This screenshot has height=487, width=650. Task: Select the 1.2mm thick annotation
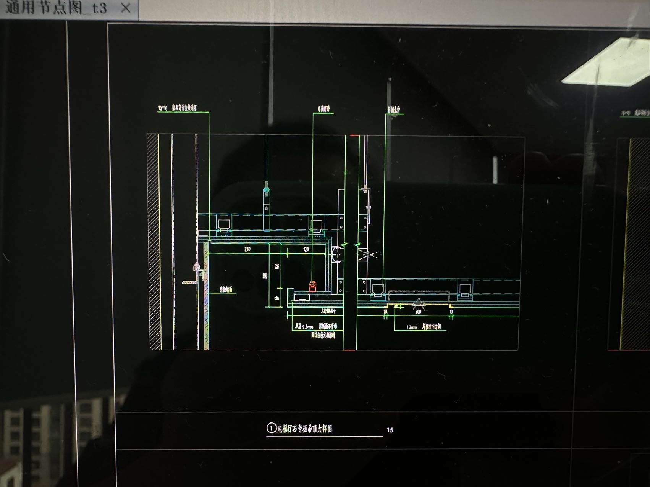tap(424, 327)
